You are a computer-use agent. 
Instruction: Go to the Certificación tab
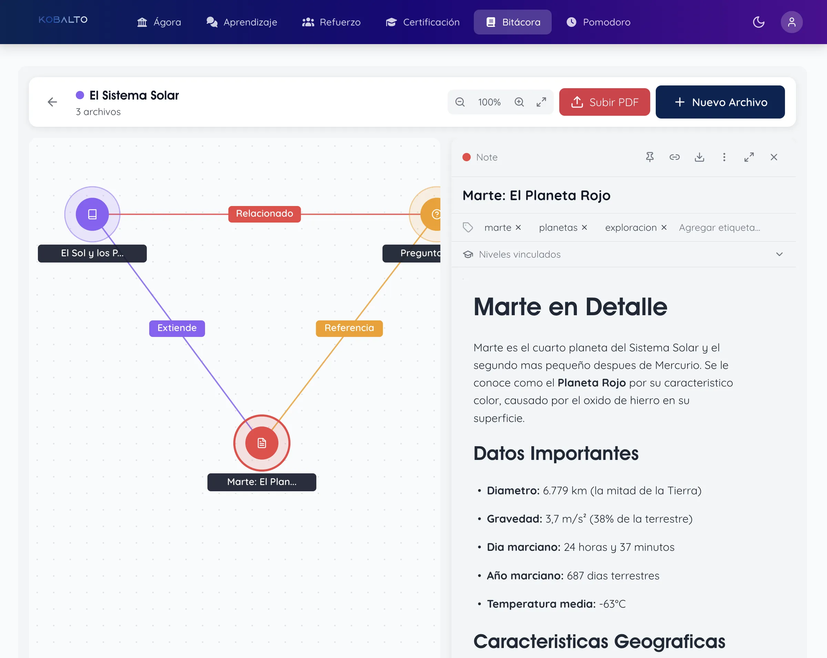(x=422, y=22)
